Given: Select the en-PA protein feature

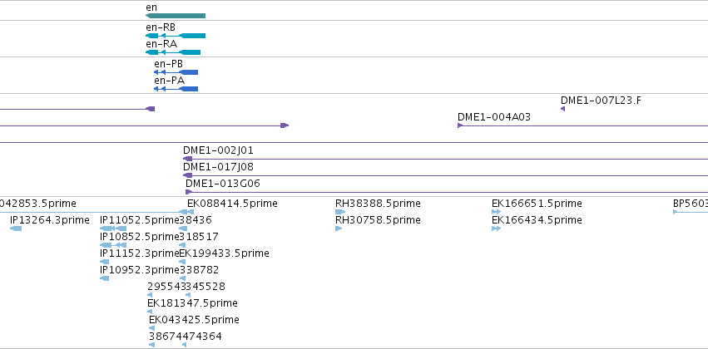Looking at the screenshot, I should tap(176, 89).
